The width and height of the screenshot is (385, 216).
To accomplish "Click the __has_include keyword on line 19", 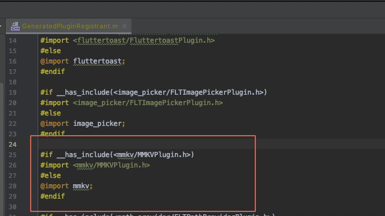I will (x=83, y=92).
